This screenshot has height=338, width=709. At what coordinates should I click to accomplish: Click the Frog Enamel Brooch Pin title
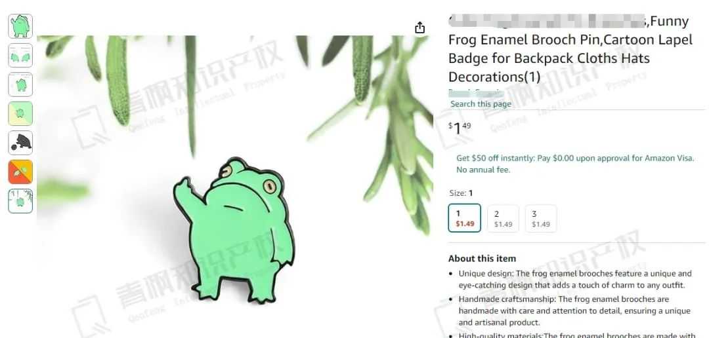pos(570,49)
